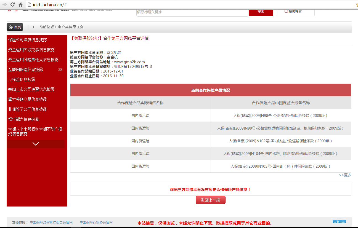
Task: Click the 当前合作保险产品情况 table header
Action: (211, 90)
